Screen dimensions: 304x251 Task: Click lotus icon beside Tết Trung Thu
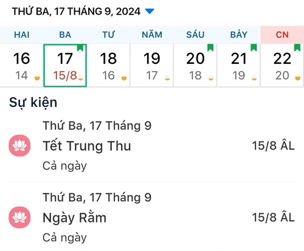point(19,146)
